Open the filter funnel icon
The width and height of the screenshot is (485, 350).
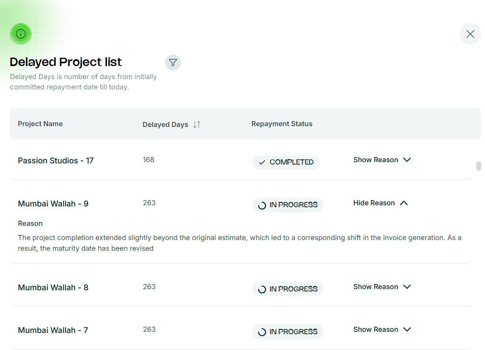click(173, 62)
